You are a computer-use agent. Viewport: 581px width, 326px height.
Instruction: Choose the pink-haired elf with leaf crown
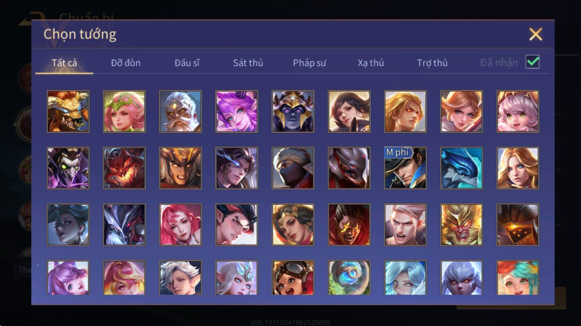(x=124, y=112)
